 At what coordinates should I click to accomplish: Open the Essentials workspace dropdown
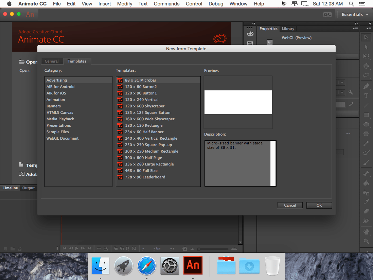[354, 15]
